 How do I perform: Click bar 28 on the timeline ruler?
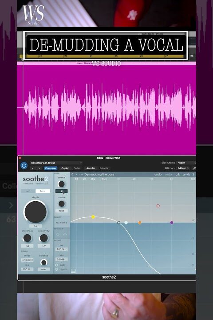click(x=192, y=56)
